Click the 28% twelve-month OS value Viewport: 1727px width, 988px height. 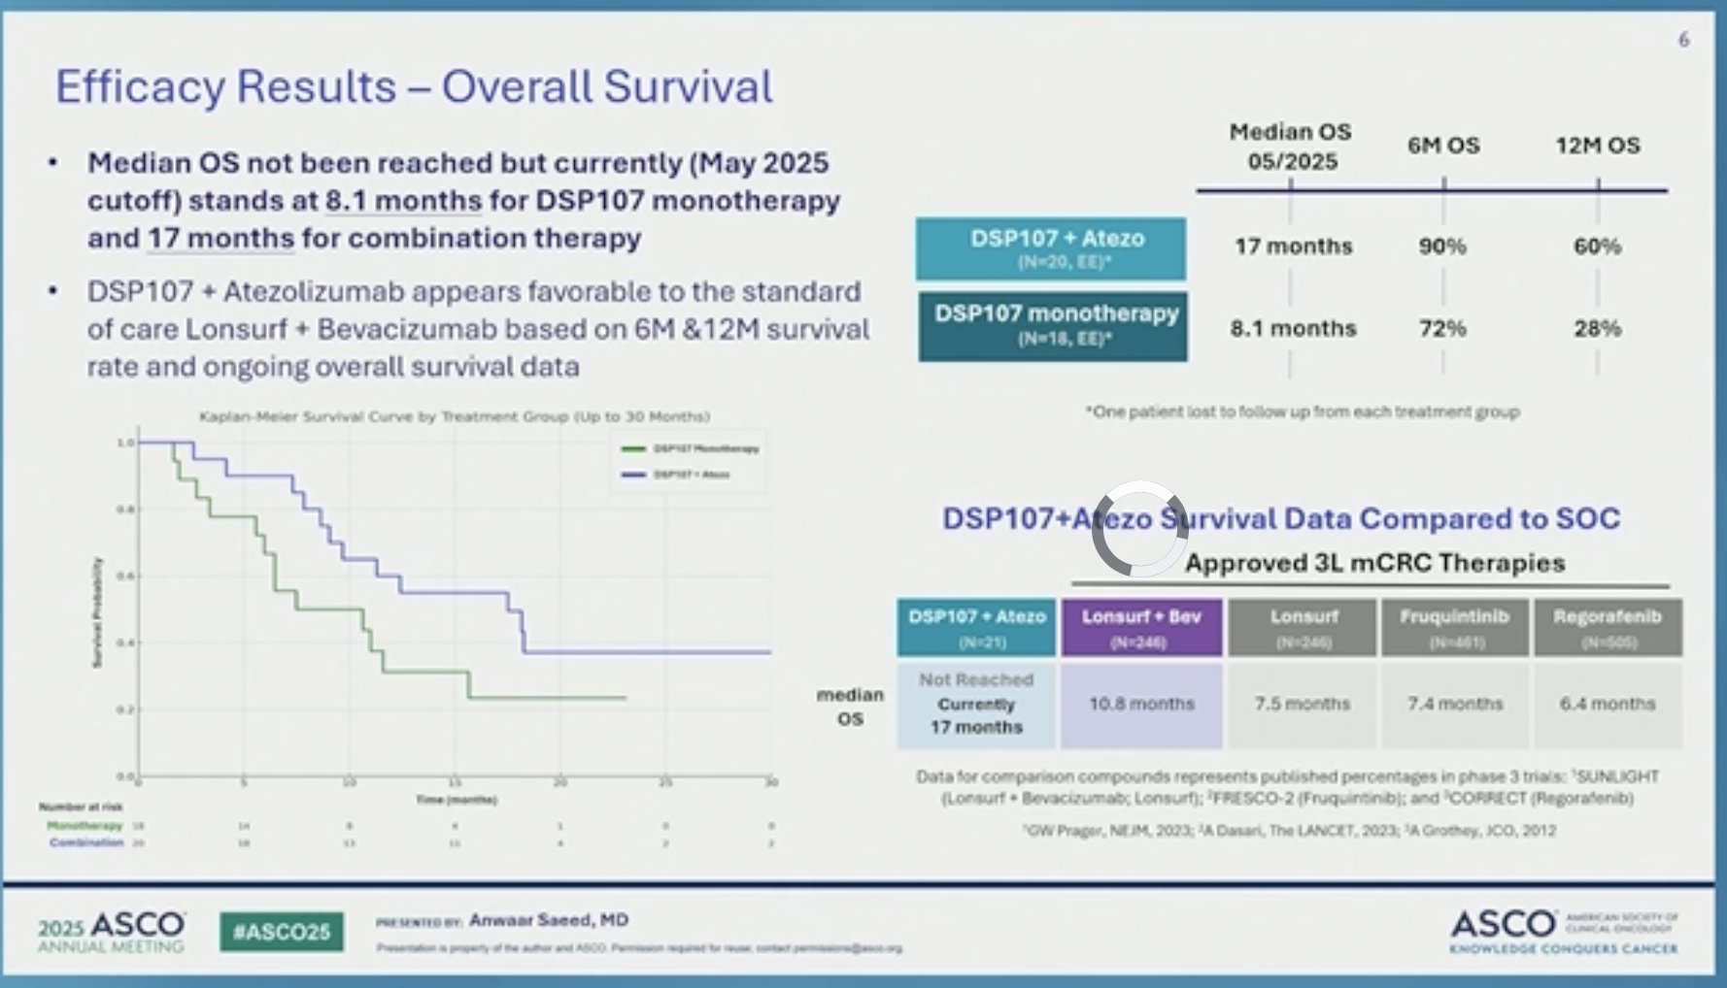(1597, 328)
